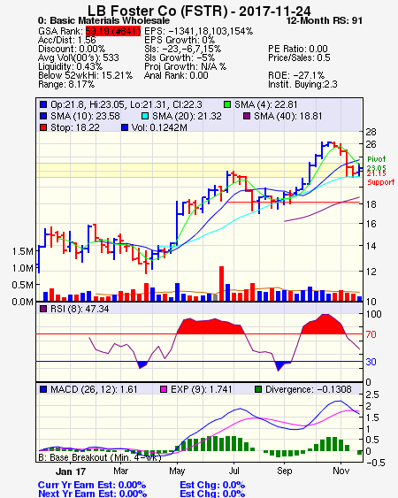Click the magenta EXP (9) legend swatch
Viewport: 398px width, 498px height.
pos(164,389)
